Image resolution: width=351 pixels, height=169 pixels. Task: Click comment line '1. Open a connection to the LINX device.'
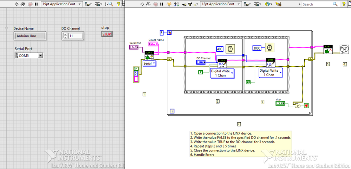click(x=221, y=133)
